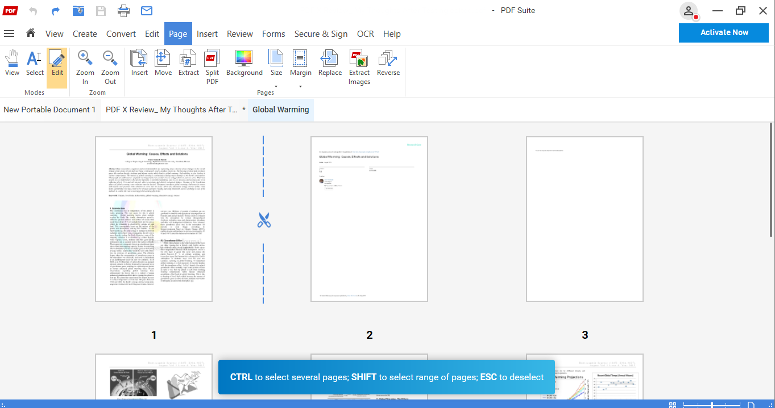
Task: Use the Replace pages tool
Action: coord(330,62)
